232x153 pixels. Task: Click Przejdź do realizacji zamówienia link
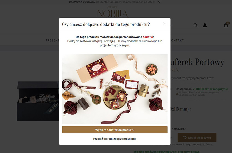point(115,139)
